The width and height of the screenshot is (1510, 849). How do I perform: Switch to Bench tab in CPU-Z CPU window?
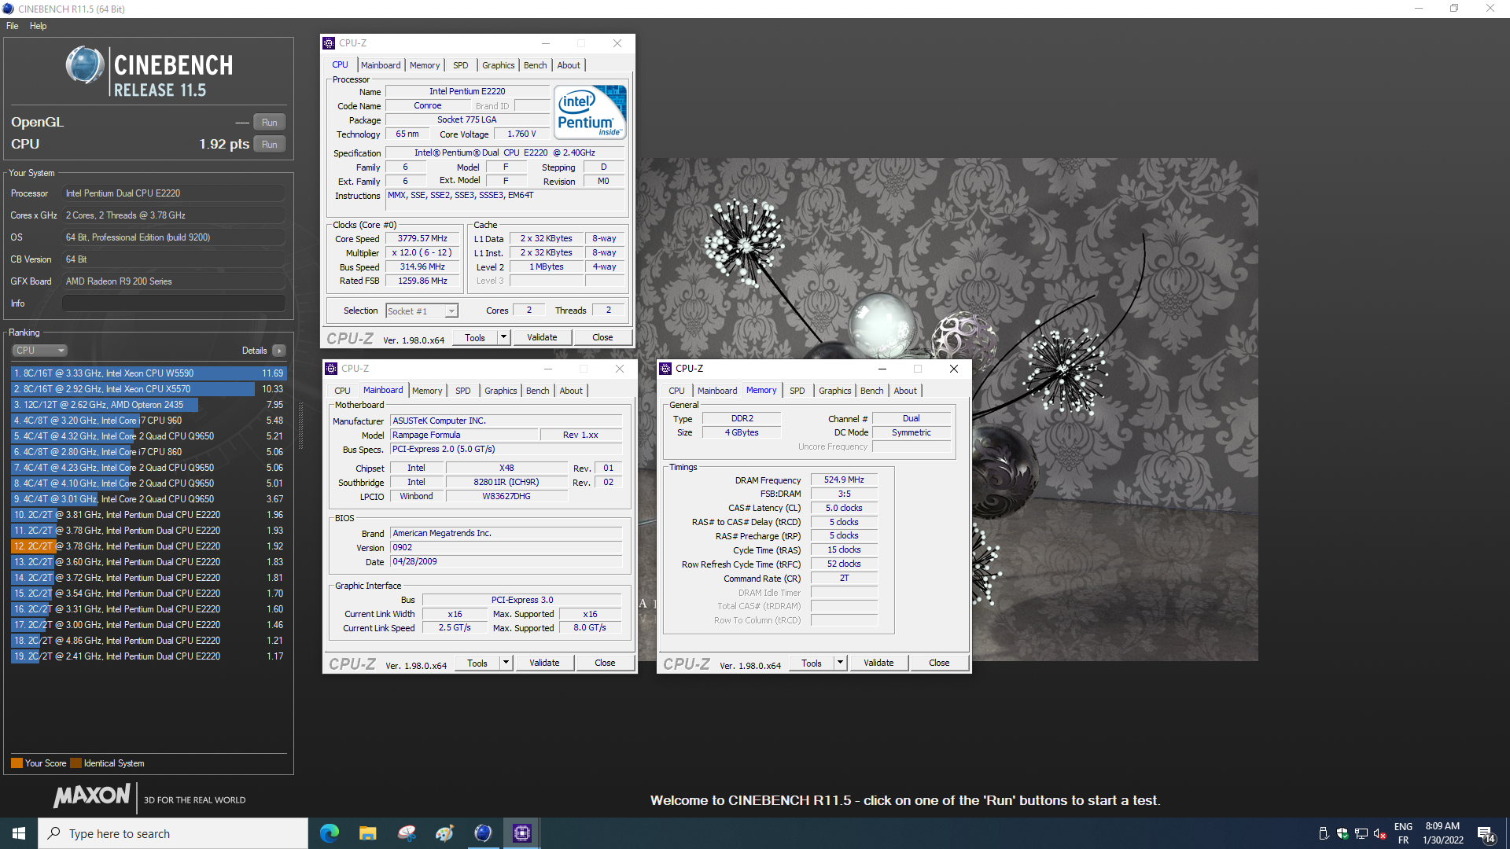tap(535, 65)
